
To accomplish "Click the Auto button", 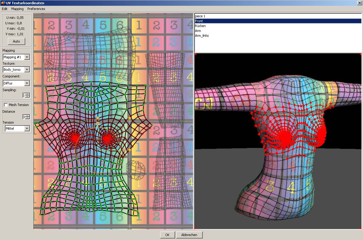I will click(16, 41).
